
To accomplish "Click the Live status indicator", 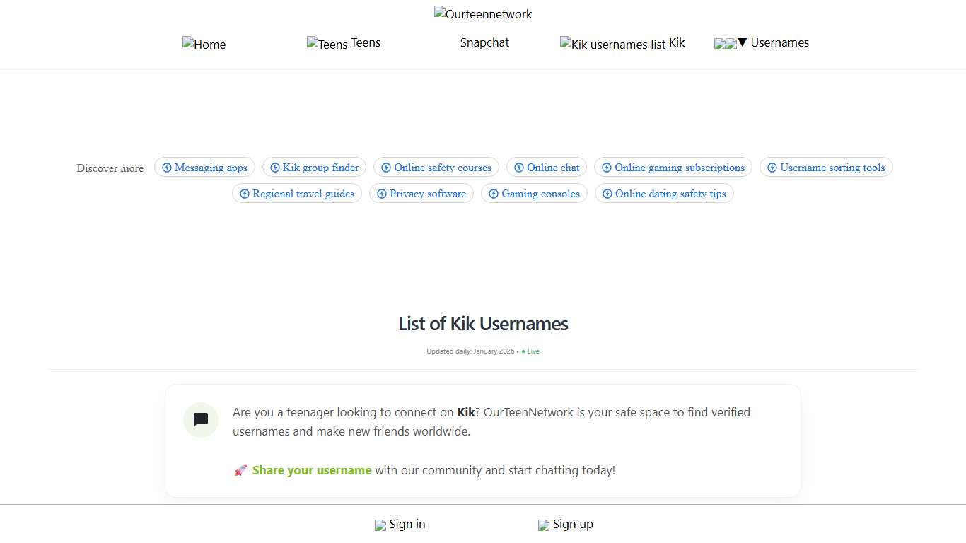I will 530,351.
